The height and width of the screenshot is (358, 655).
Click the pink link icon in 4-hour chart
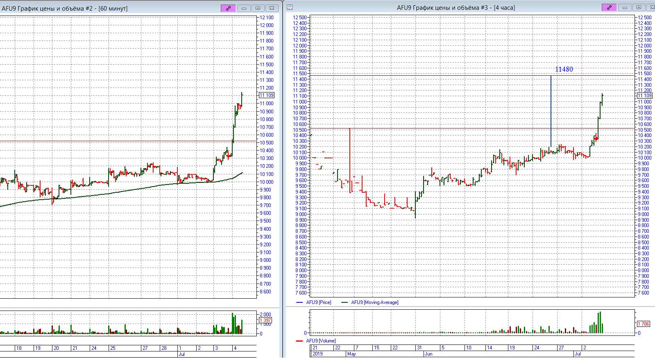[x=609, y=7]
